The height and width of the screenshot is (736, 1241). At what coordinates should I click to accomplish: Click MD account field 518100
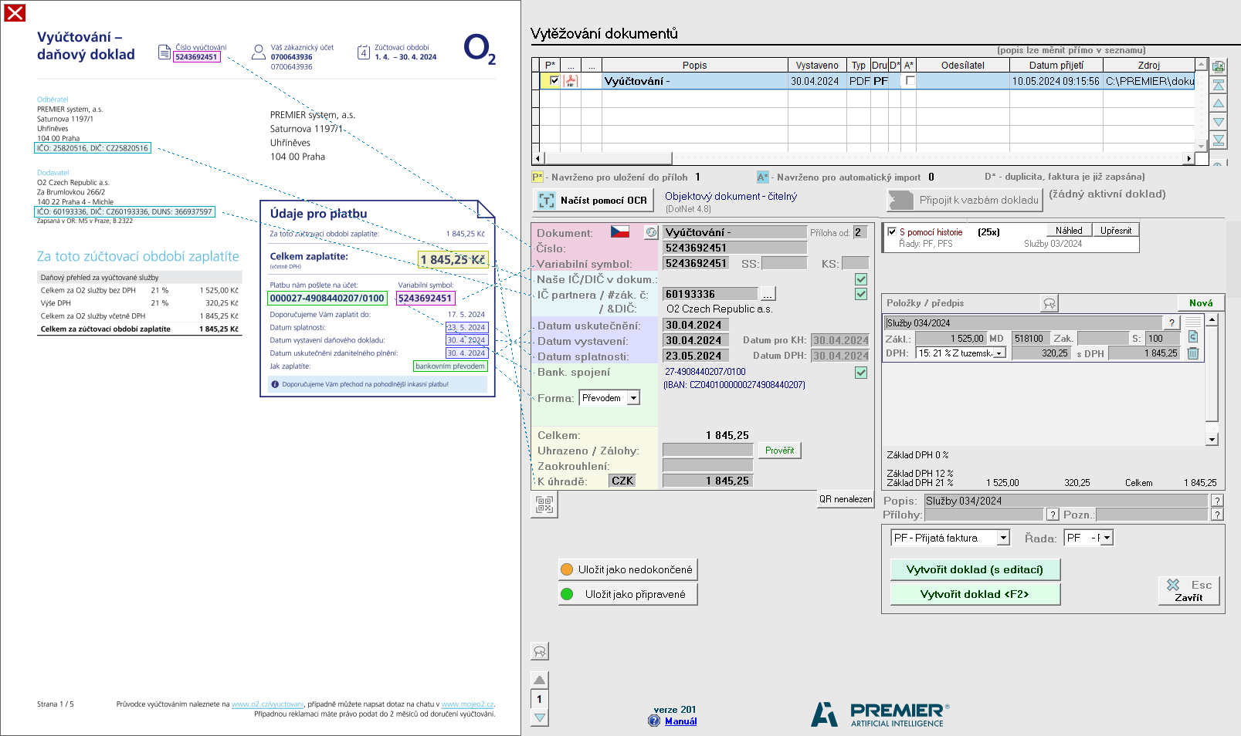1031,338
